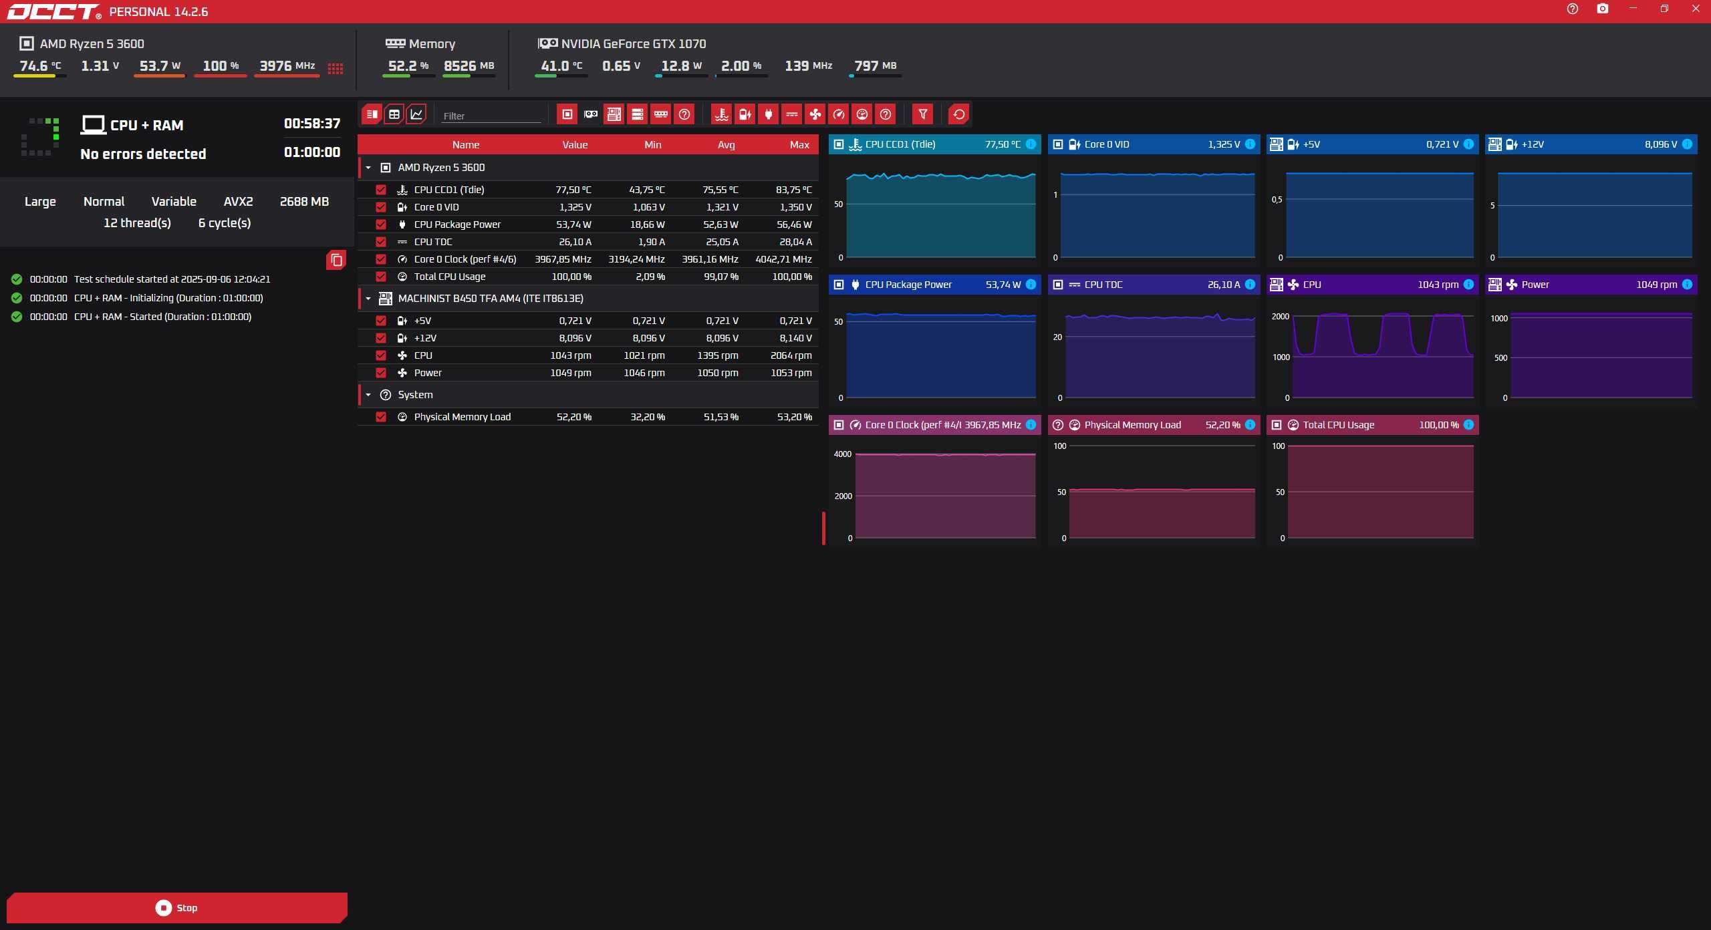
Task: Switch monitoring to table view icon
Action: [x=394, y=114]
